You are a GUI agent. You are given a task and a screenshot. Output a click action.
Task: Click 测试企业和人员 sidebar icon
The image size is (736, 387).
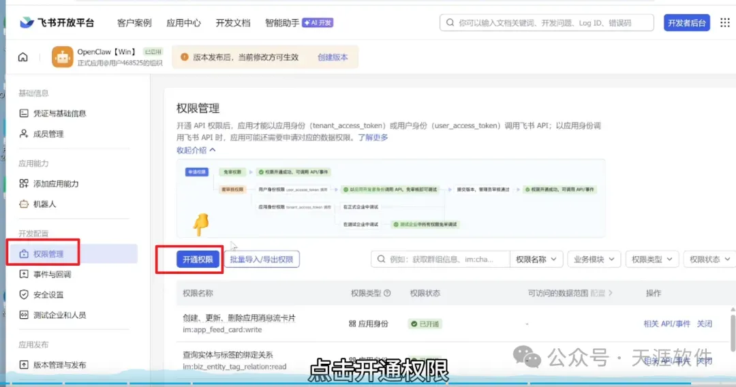pos(23,315)
